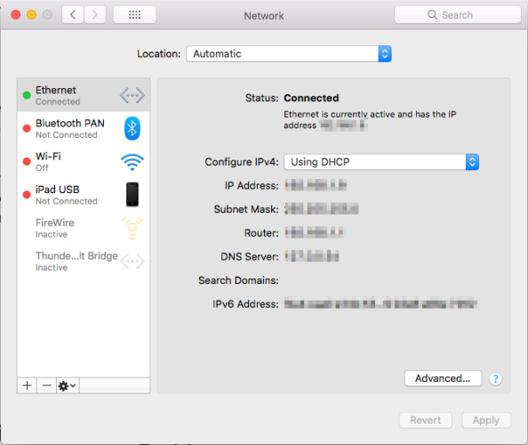
Task: Click the red status dot for Wi-Fi
Action: click(x=27, y=161)
